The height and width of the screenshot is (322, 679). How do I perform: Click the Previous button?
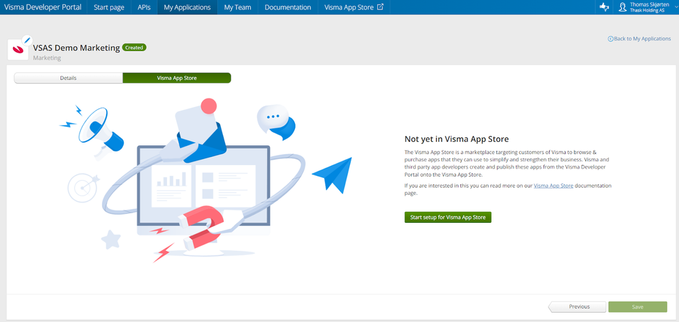[577, 307]
